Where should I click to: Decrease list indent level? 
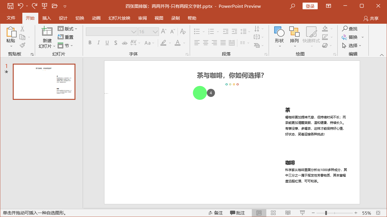[226, 31]
